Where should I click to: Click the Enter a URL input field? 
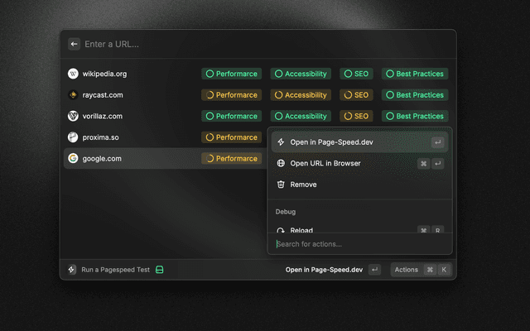pos(248,44)
